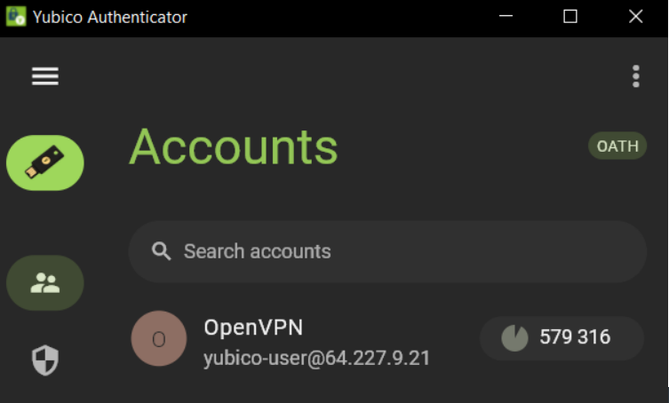The width and height of the screenshot is (669, 403).
Task: Maximize the Yubico Authenticator window
Action: 570,17
